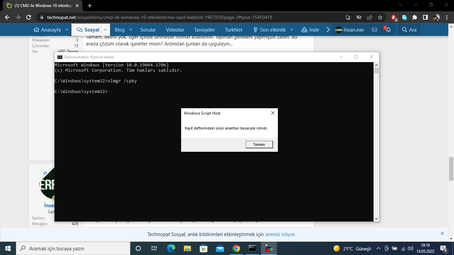Screen dimensions: 454x255
Task: Click the crossed-eye tracking icon in address bar
Action: 359,17
